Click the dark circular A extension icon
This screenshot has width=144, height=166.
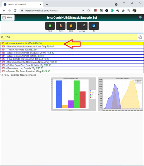107,11
